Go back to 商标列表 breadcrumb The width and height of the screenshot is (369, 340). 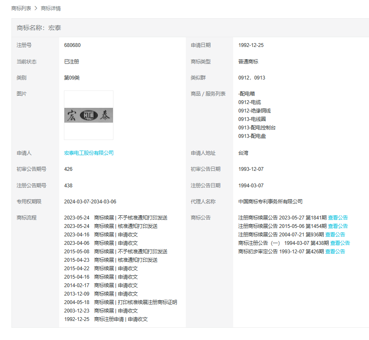click(x=21, y=8)
